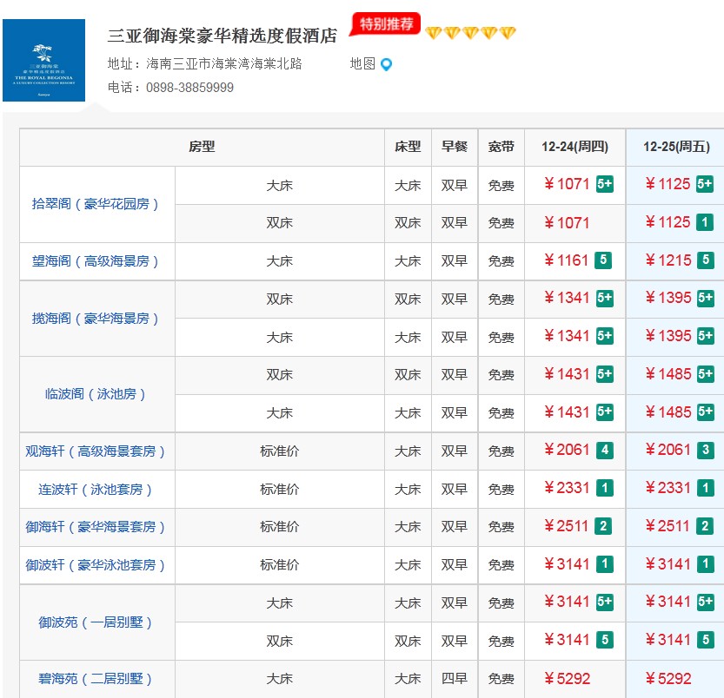Select the 12-25(周五) date column header
Image resolution: width=724 pixels, height=698 pixels.
[x=675, y=147]
